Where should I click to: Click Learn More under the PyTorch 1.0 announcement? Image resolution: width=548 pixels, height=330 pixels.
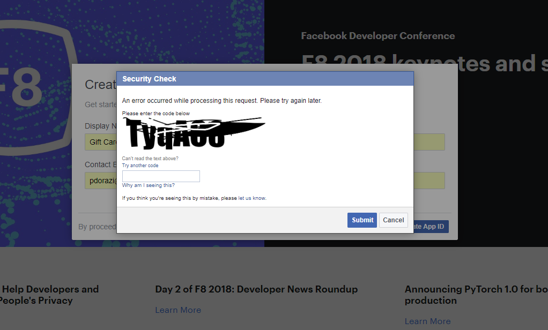click(427, 321)
